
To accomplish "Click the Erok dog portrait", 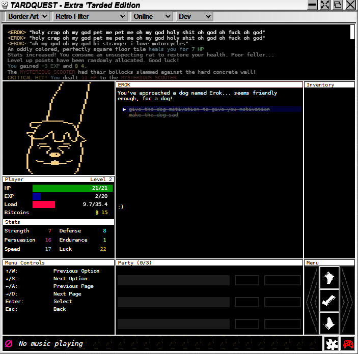I will tap(58, 128).
